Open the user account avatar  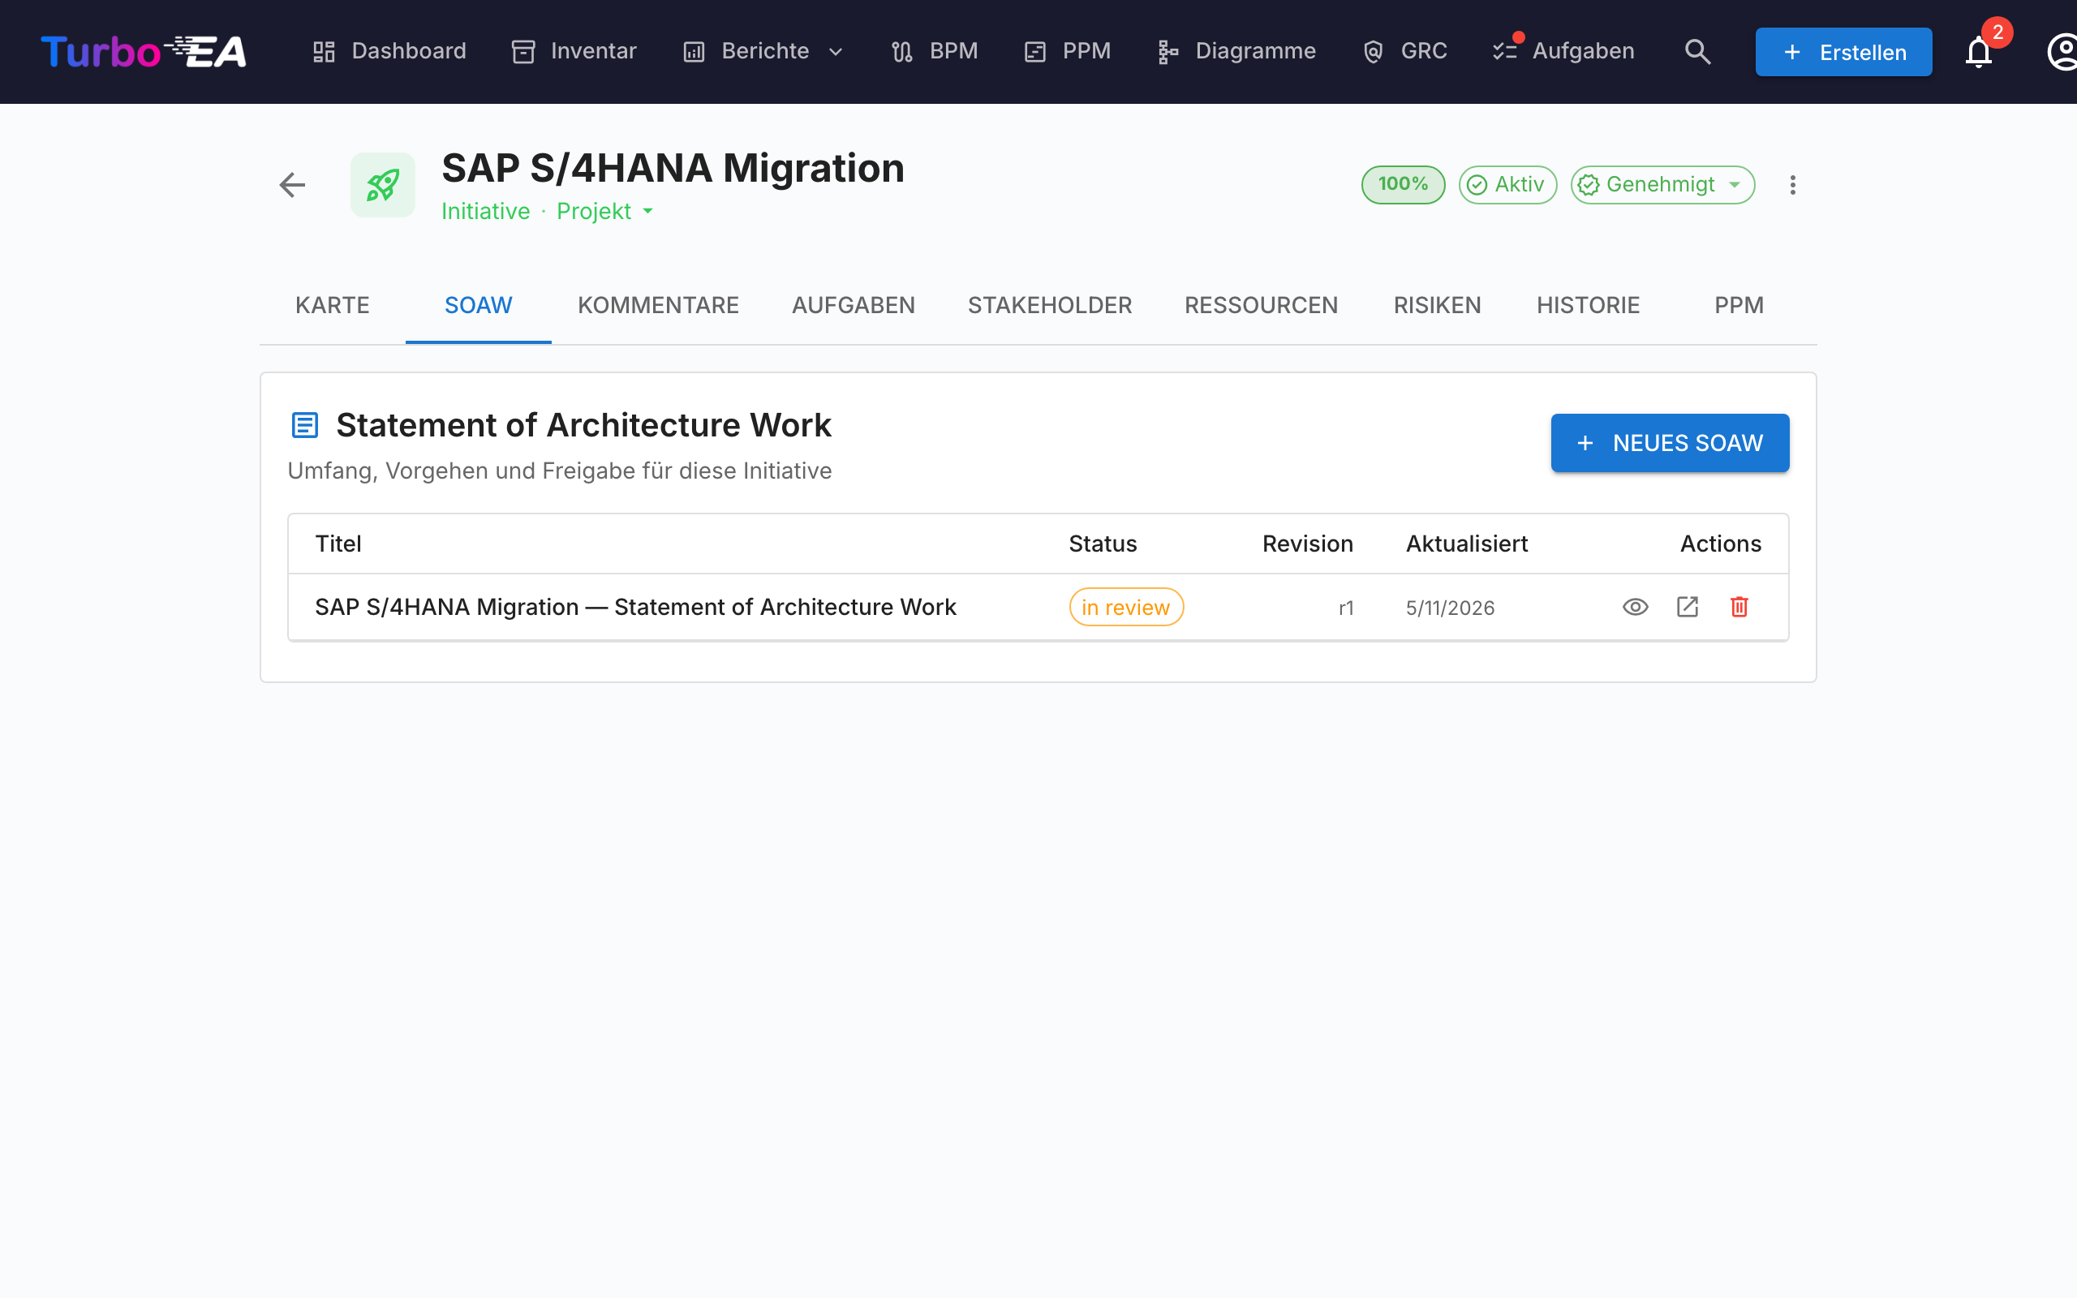[x=2062, y=51]
